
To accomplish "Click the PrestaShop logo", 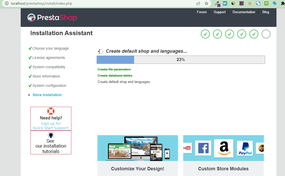I will point(52,18).
